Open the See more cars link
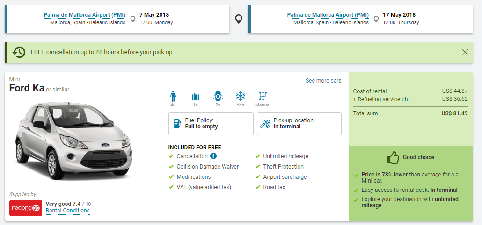 click(323, 81)
